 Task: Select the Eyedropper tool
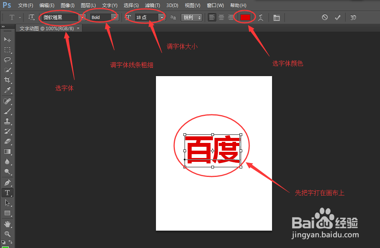click(x=7, y=90)
